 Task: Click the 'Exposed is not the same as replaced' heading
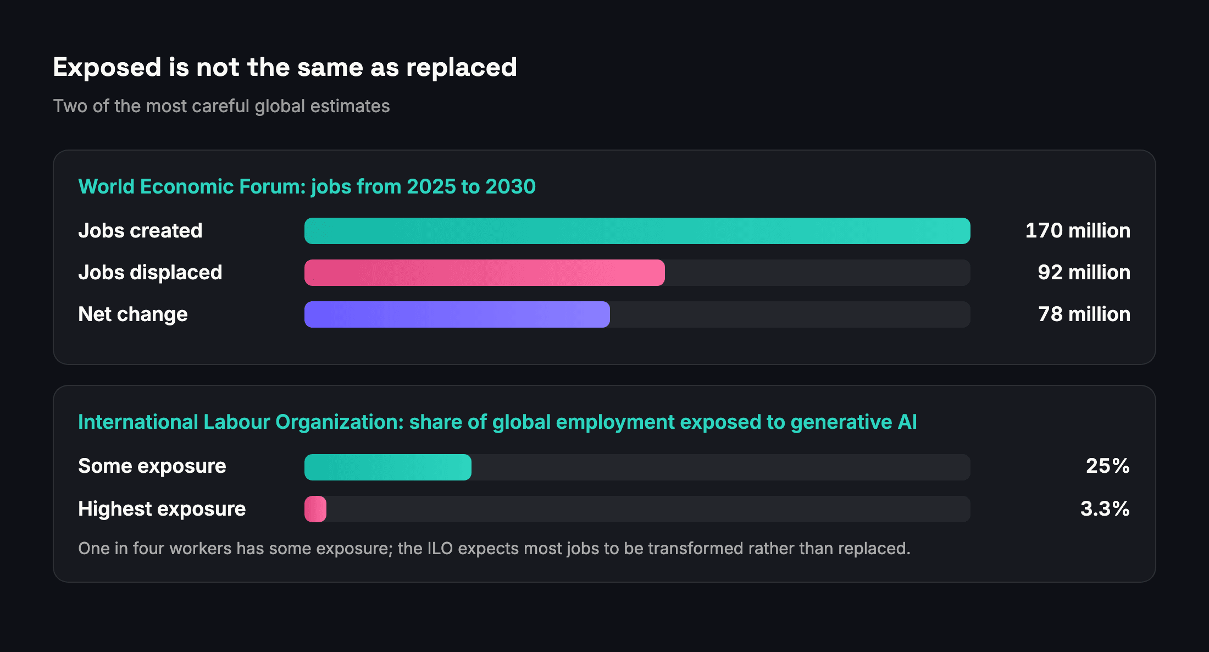tap(285, 68)
